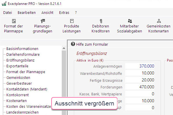Select Gemeinkosten in the tree

(x=18, y=78)
